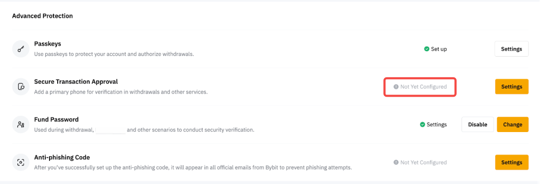The image size is (543, 184).
Task: Click grey info icon in Anti-phishing Code row
Action: pyautogui.click(x=396, y=162)
